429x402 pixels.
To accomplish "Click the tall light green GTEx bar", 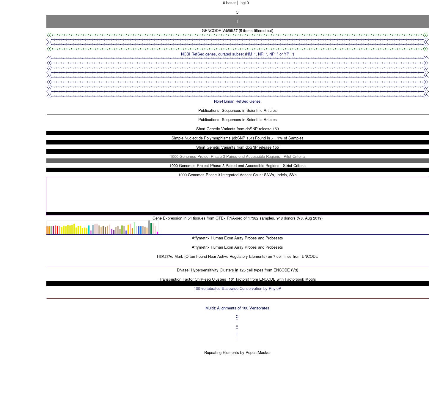I will click(134, 228).
